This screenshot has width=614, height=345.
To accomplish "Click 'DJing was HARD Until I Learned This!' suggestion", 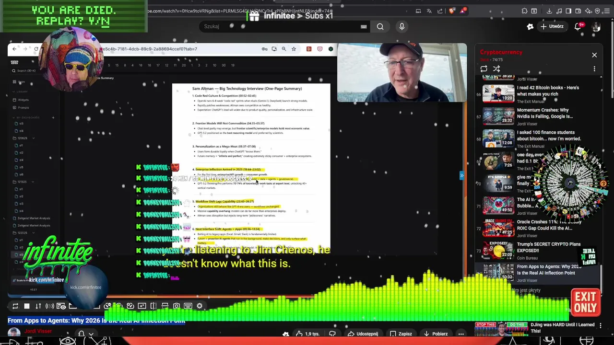I will tap(563, 328).
